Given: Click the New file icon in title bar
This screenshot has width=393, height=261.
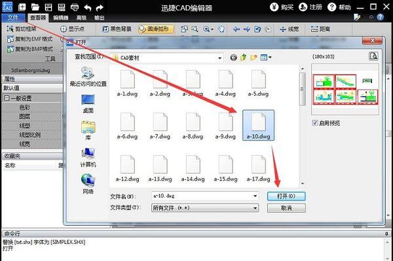Looking at the screenshot, I should click(22, 7).
